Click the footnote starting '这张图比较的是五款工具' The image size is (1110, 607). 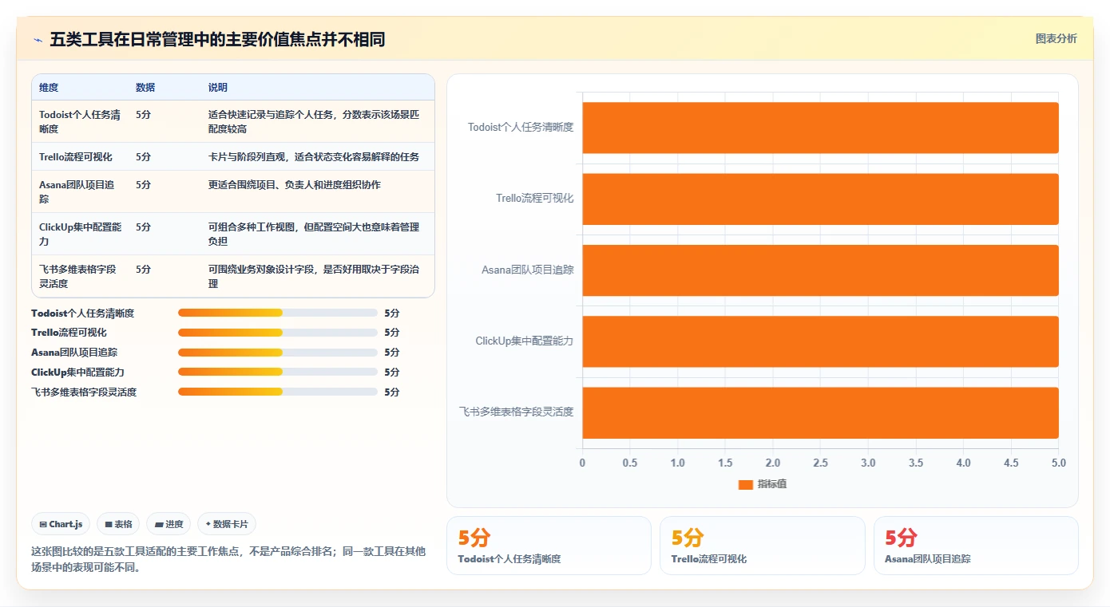click(x=228, y=560)
